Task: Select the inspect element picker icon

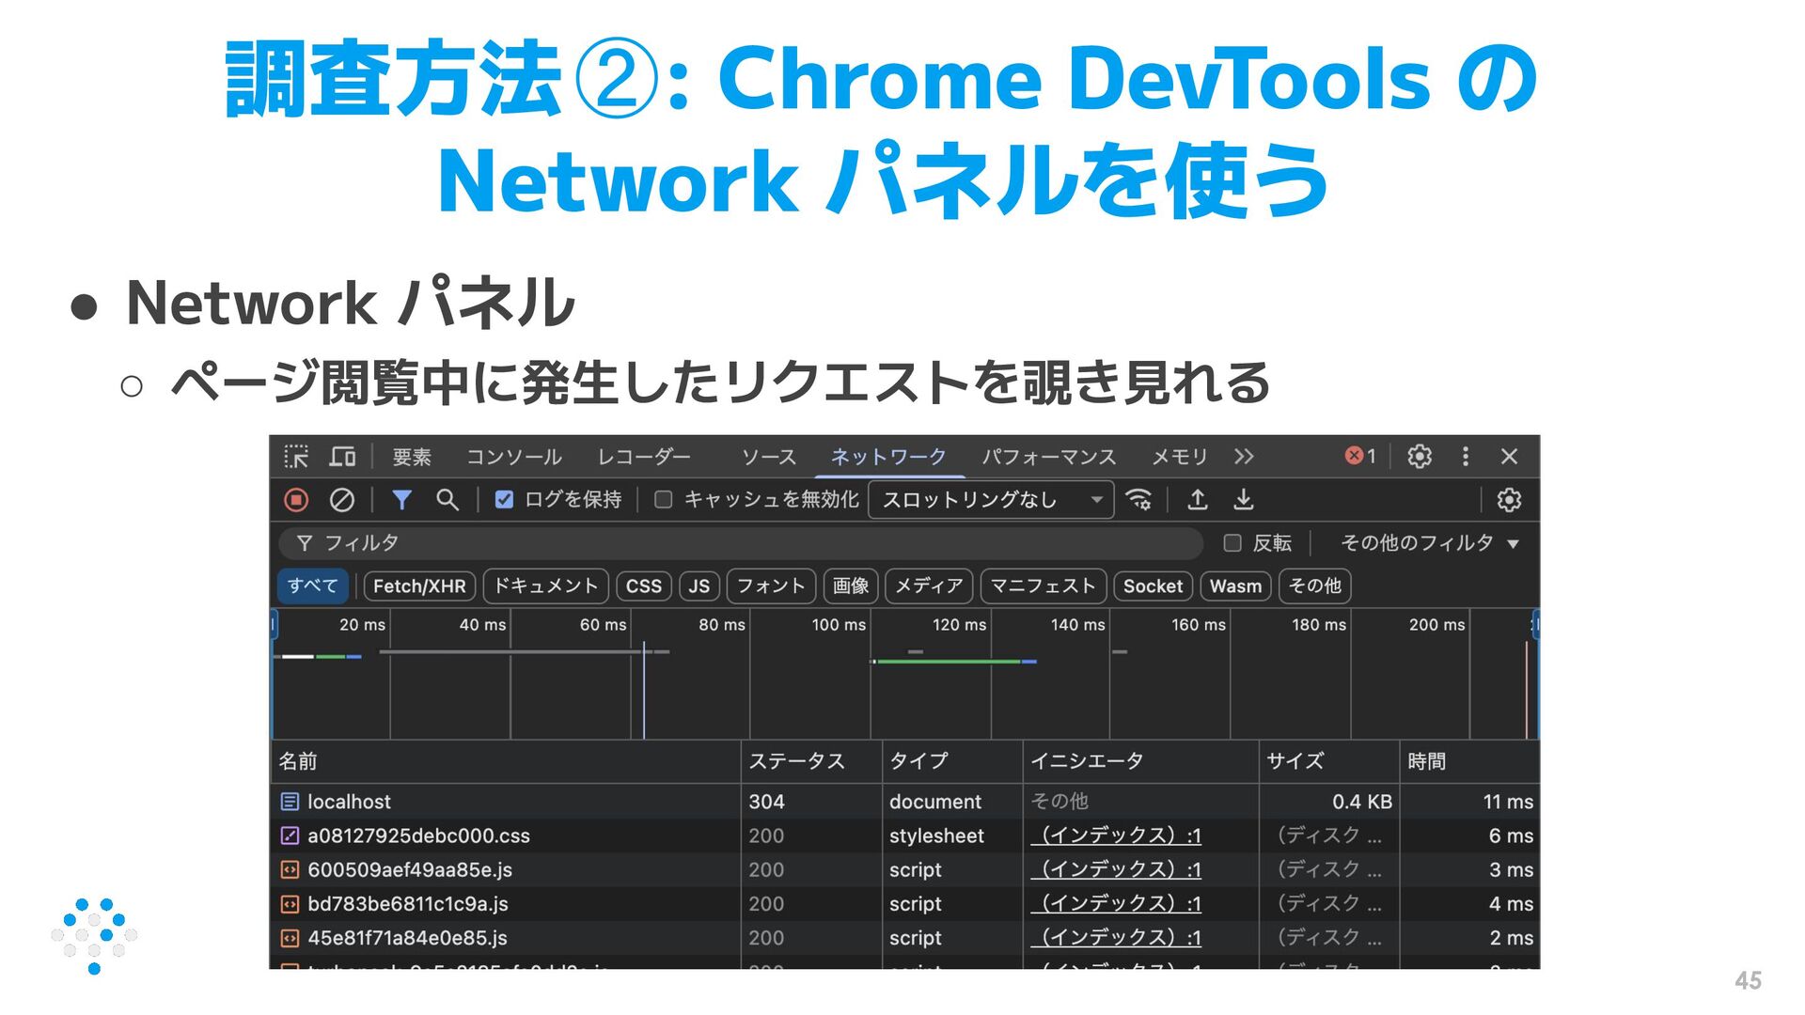Action: [296, 457]
